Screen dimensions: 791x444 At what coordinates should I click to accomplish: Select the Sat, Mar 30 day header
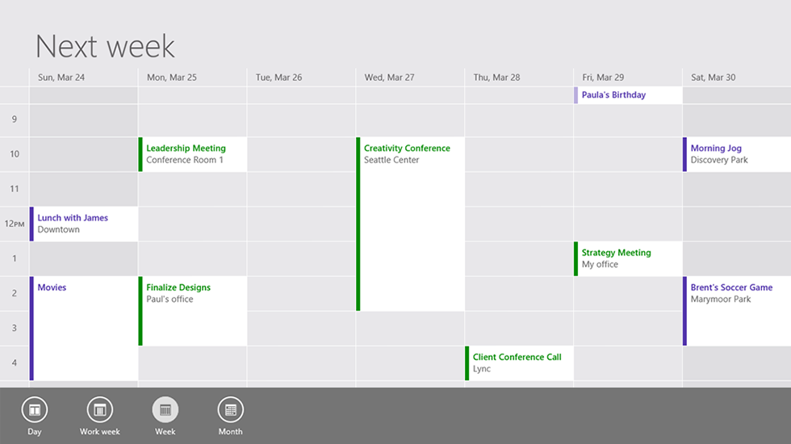(714, 77)
